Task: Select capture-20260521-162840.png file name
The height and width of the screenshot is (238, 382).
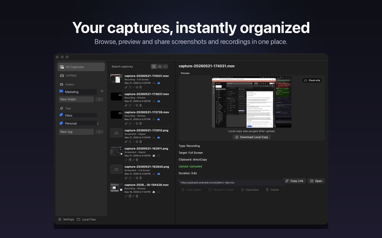Action: (147, 167)
